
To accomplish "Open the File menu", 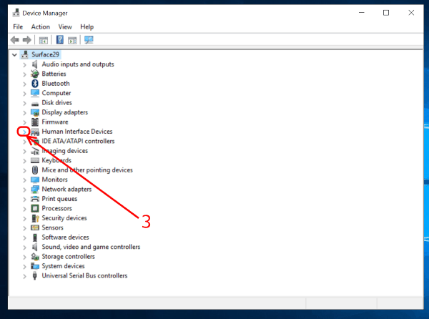I will point(18,26).
